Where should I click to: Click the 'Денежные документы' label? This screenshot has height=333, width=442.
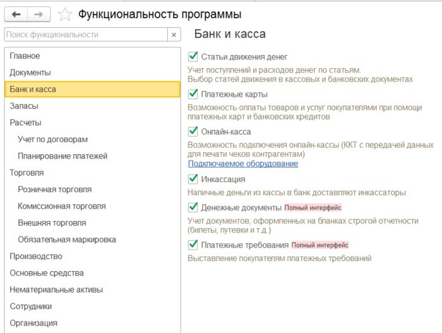tap(241, 208)
